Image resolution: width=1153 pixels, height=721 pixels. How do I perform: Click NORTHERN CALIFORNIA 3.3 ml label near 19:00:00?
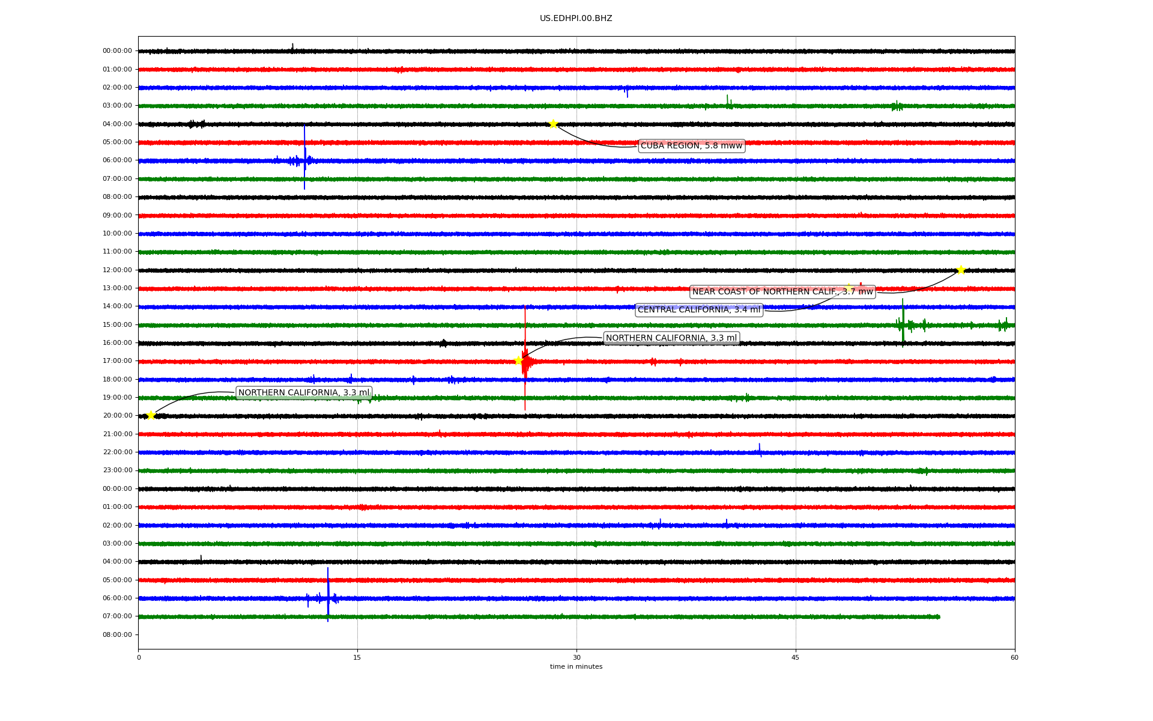pyautogui.click(x=304, y=393)
